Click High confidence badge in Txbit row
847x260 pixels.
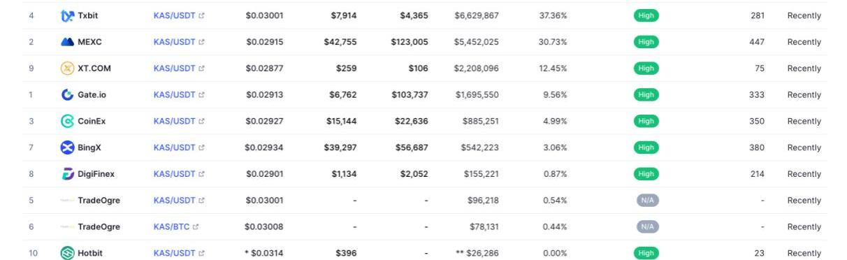coord(646,15)
